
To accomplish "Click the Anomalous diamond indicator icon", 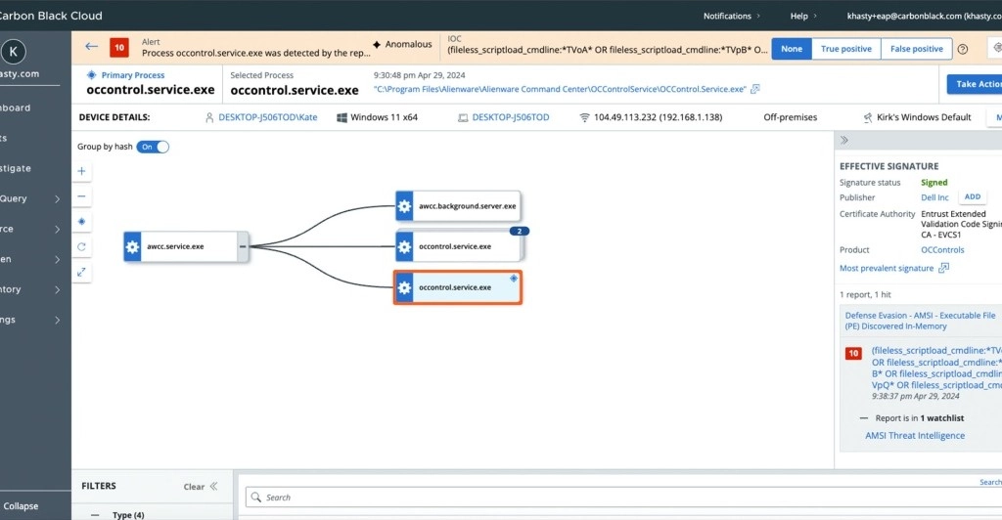I will point(377,45).
